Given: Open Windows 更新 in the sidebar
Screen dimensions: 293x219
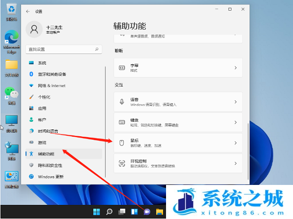Looking at the screenshot, I should pos(50,176).
